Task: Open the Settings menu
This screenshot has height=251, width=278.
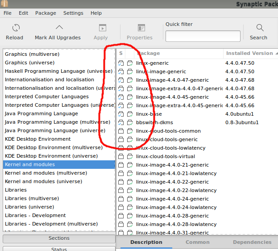Action: click(x=73, y=13)
